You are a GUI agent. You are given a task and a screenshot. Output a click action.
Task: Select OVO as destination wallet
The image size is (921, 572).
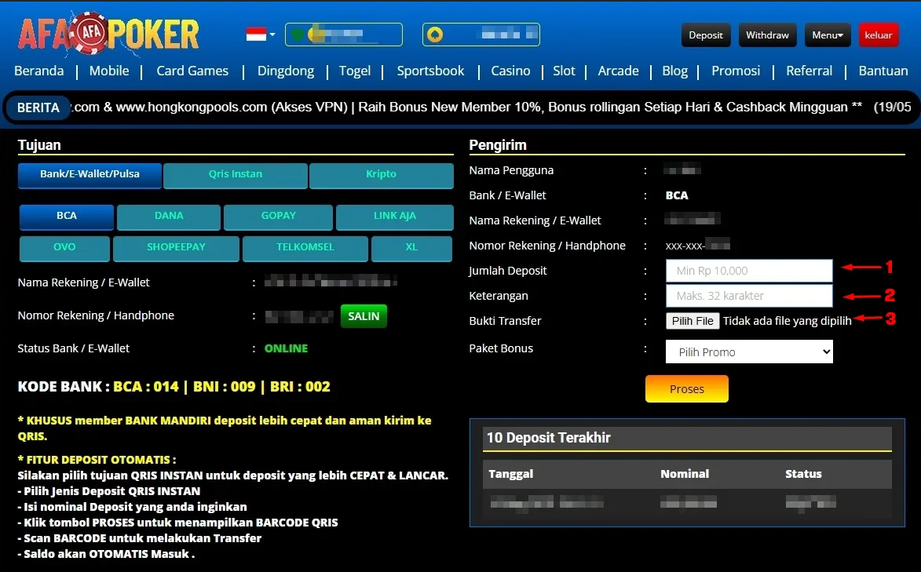(x=64, y=248)
